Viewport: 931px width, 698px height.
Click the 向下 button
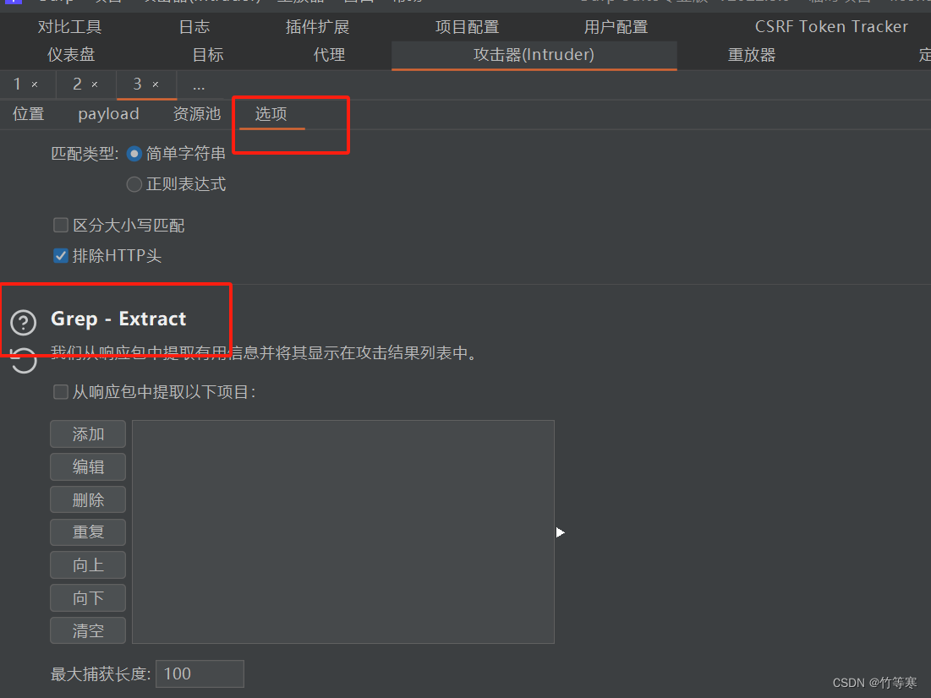point(88,597)
